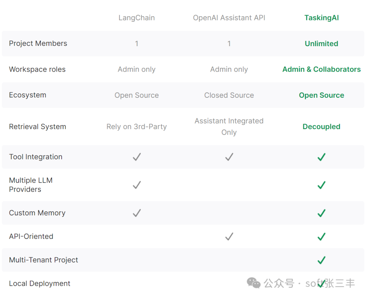Click the LangChain checkmark for Tool Integration

[137, 157]
